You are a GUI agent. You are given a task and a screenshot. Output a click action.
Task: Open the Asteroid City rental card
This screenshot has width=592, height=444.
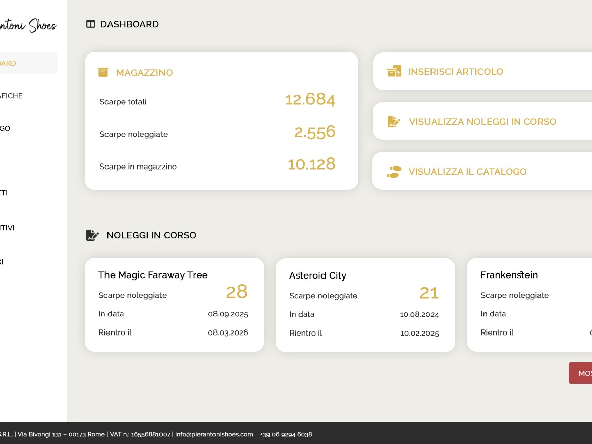point(365,305)
